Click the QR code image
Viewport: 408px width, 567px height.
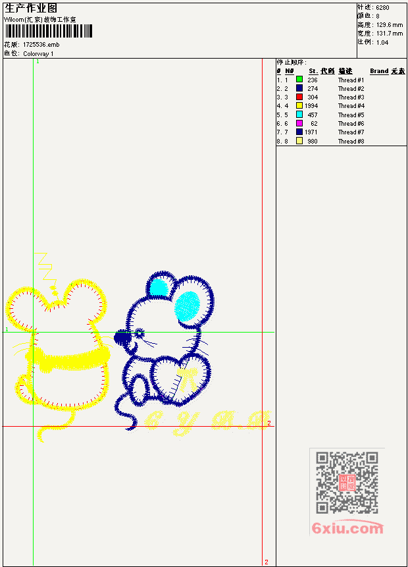(347, 483)
